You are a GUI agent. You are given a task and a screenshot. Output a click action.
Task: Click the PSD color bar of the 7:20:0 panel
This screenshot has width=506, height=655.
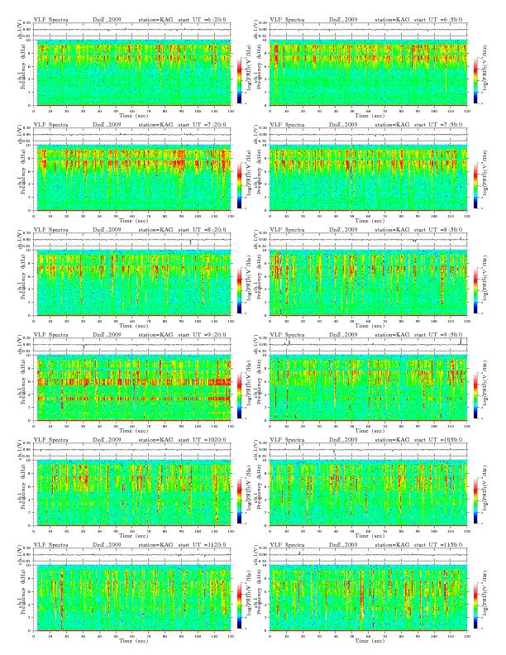pos(239,185)
